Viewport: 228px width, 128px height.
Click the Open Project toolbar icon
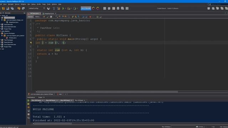click(8, 9)
